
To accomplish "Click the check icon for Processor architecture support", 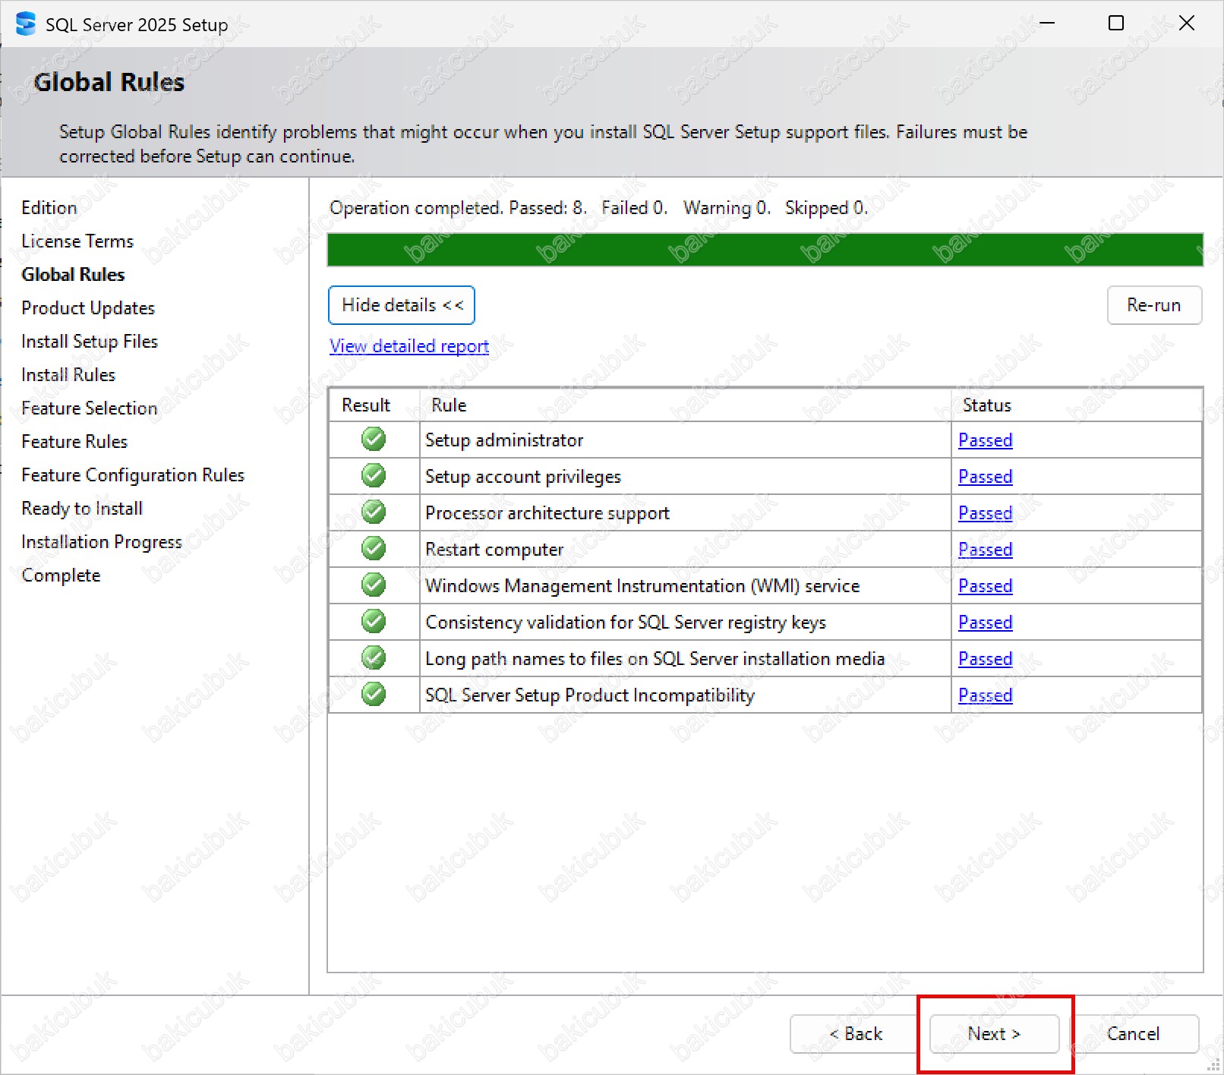I will tap(373, 512).
